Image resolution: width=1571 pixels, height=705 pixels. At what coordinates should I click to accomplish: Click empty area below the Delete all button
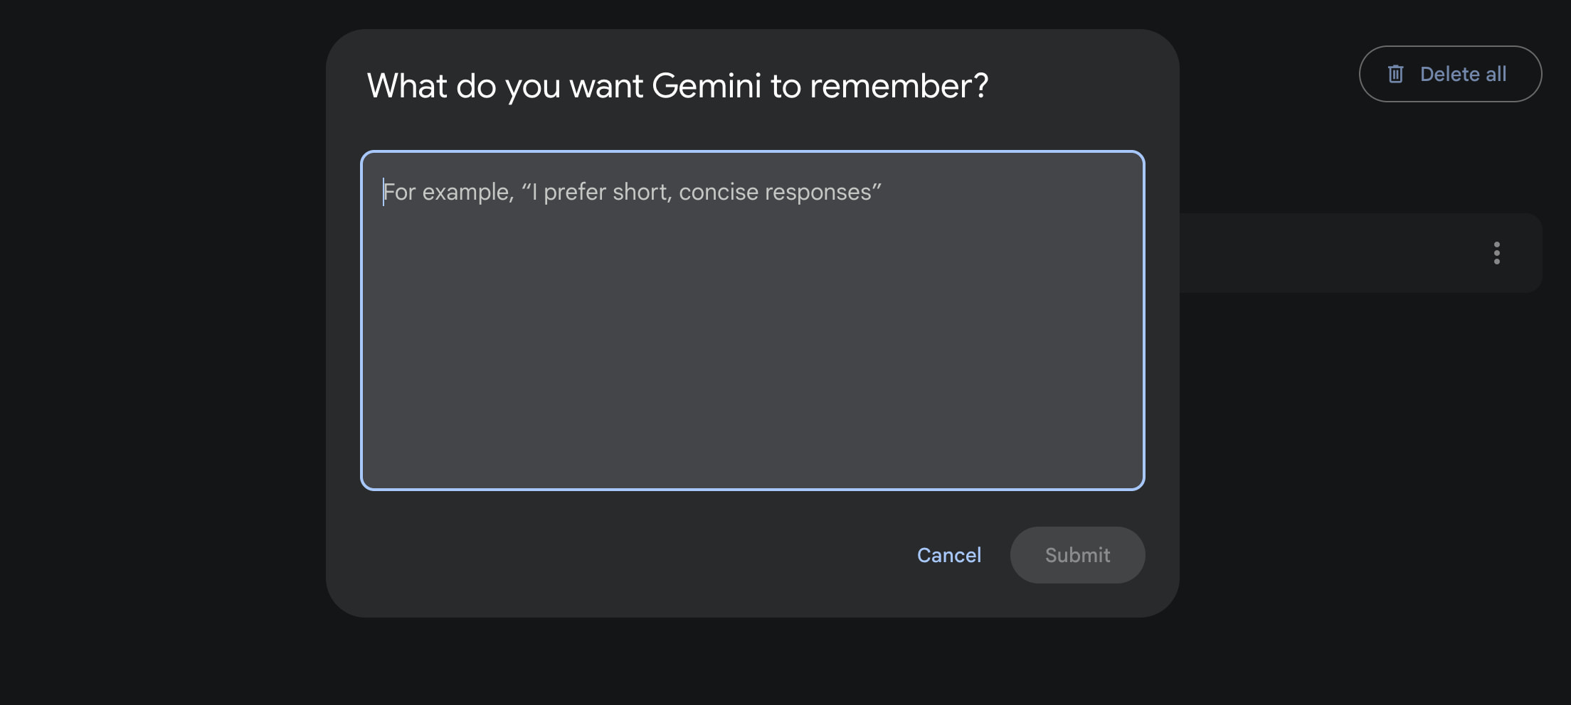[1450, 156]
